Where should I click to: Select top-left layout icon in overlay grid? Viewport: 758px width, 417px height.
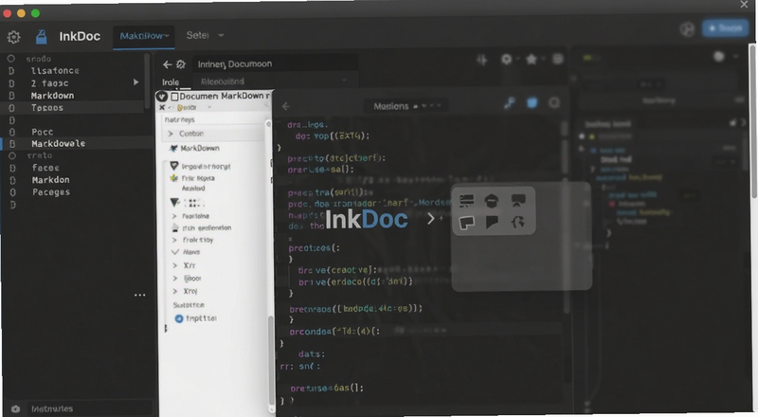coord(466,200)
